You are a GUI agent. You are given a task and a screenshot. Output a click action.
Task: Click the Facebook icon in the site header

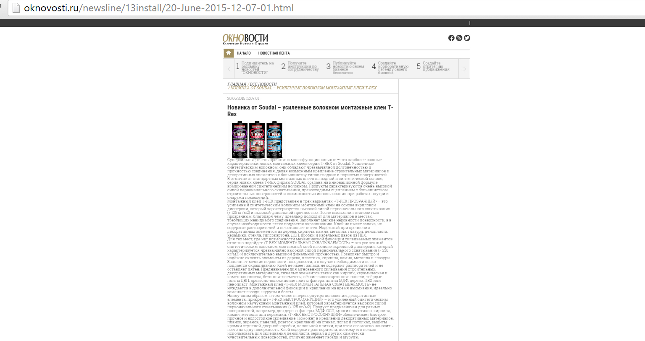click(451, 38)
